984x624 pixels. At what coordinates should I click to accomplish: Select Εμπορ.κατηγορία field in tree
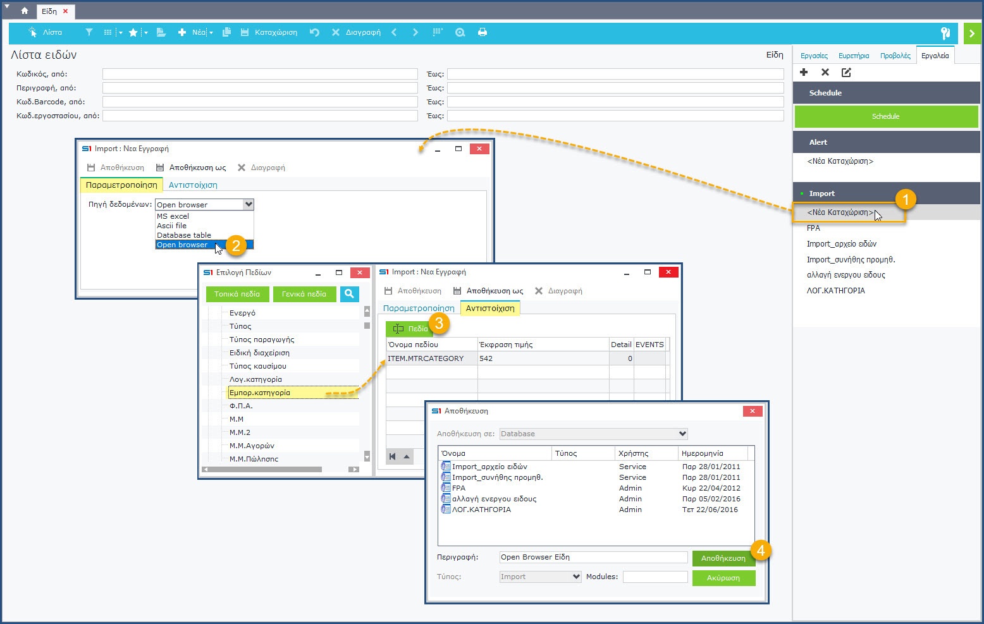(260, 393)
